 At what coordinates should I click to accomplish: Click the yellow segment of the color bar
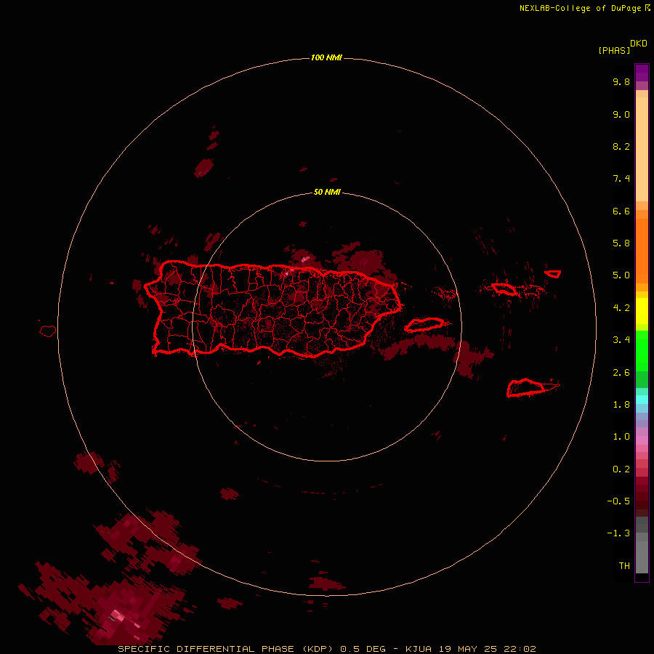[642, 311]
